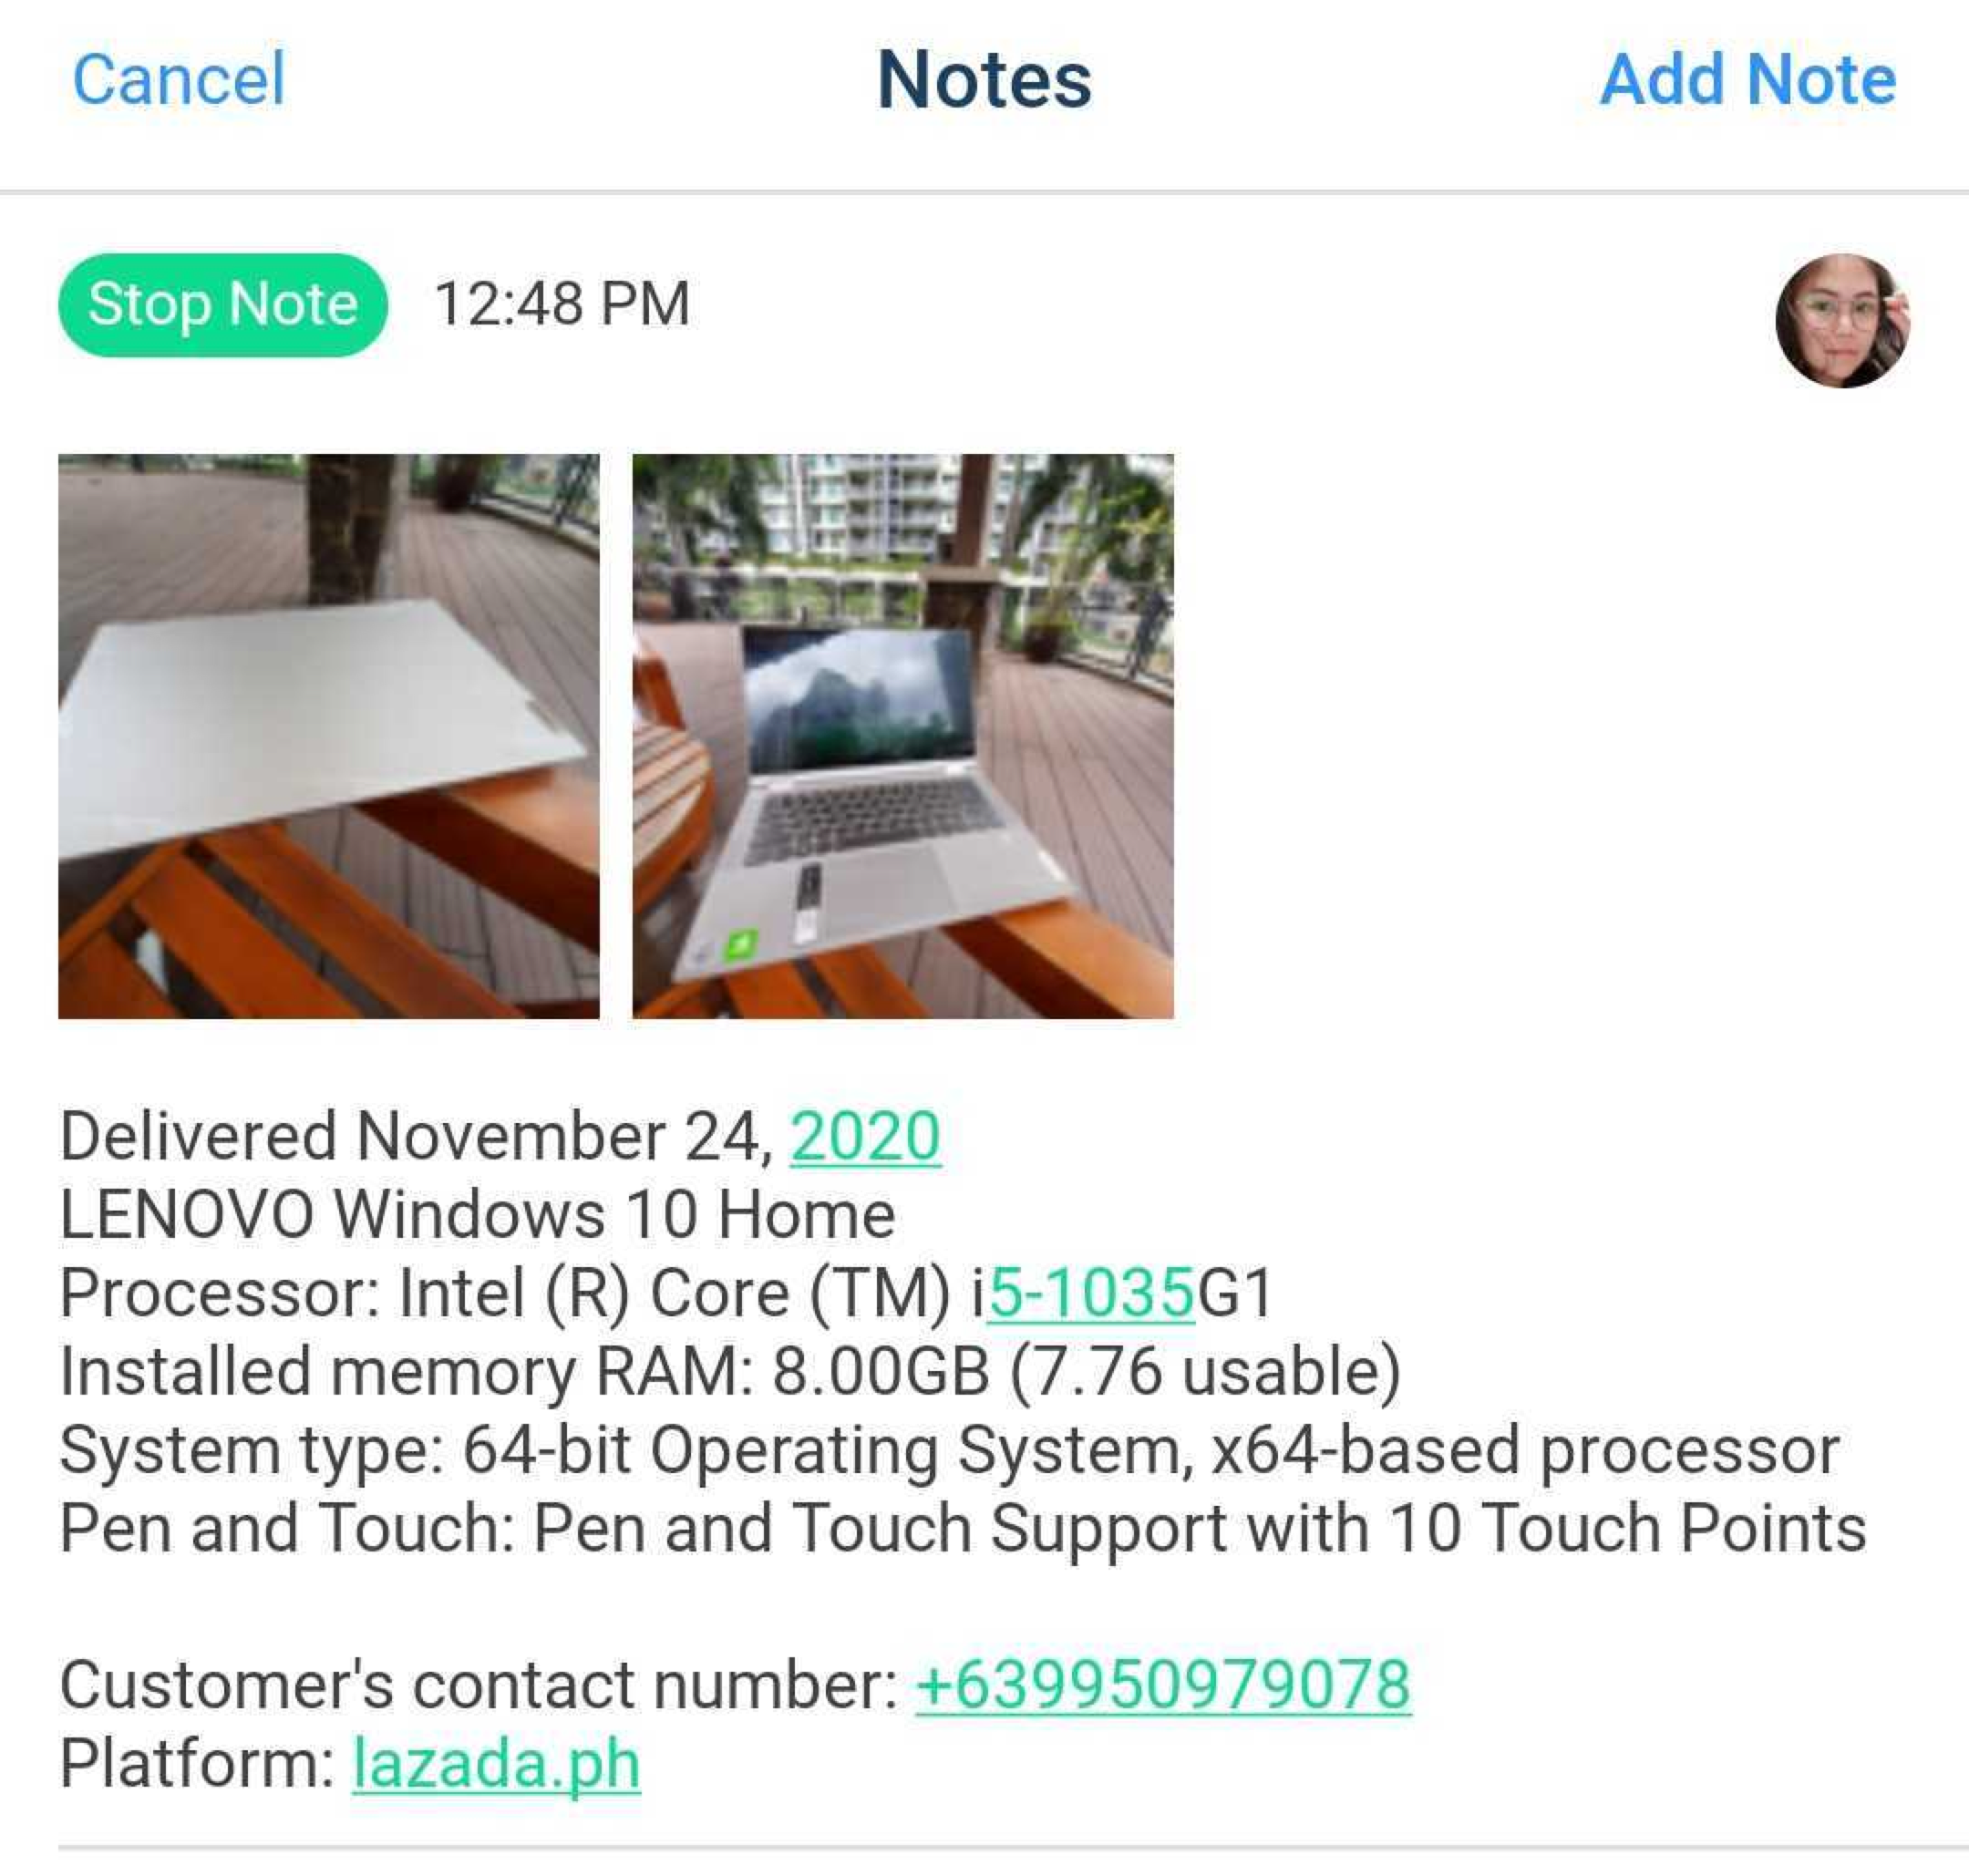The width and height of the screenshot is (1969, 1876).
Task: Select the green Stop Note badge
Action: 223,304
